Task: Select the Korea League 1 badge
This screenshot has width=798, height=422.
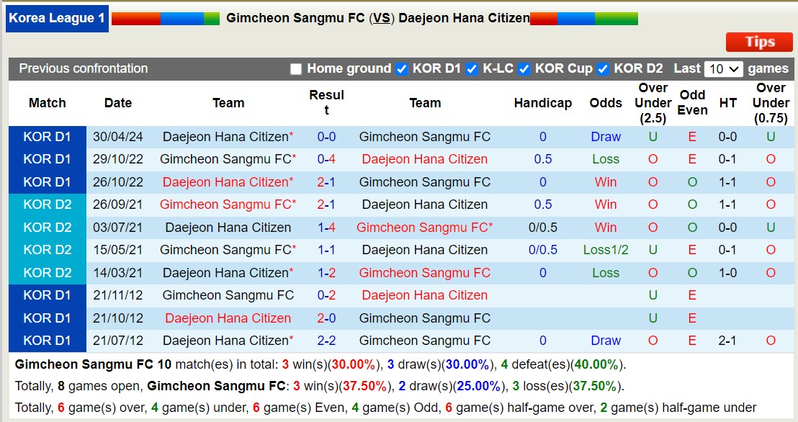Action: click(57, 19)
